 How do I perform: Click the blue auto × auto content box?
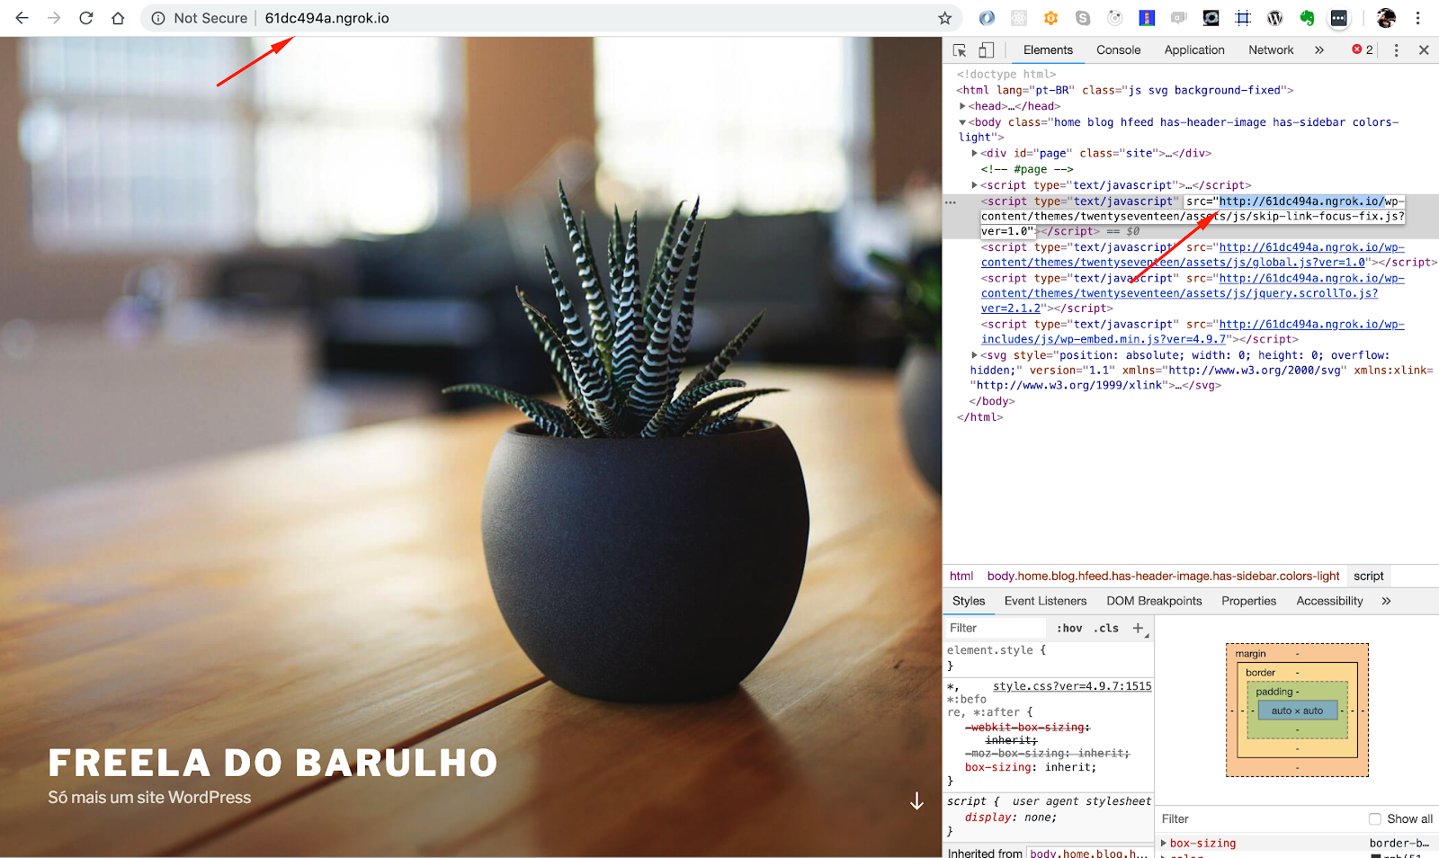click(x=1297, y=711)
